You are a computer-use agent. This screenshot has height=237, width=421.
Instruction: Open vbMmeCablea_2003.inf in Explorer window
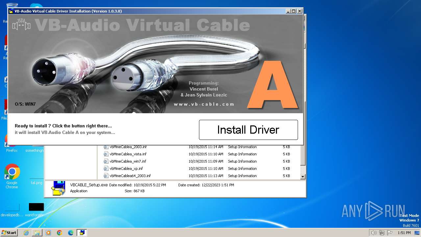(128, 147)
